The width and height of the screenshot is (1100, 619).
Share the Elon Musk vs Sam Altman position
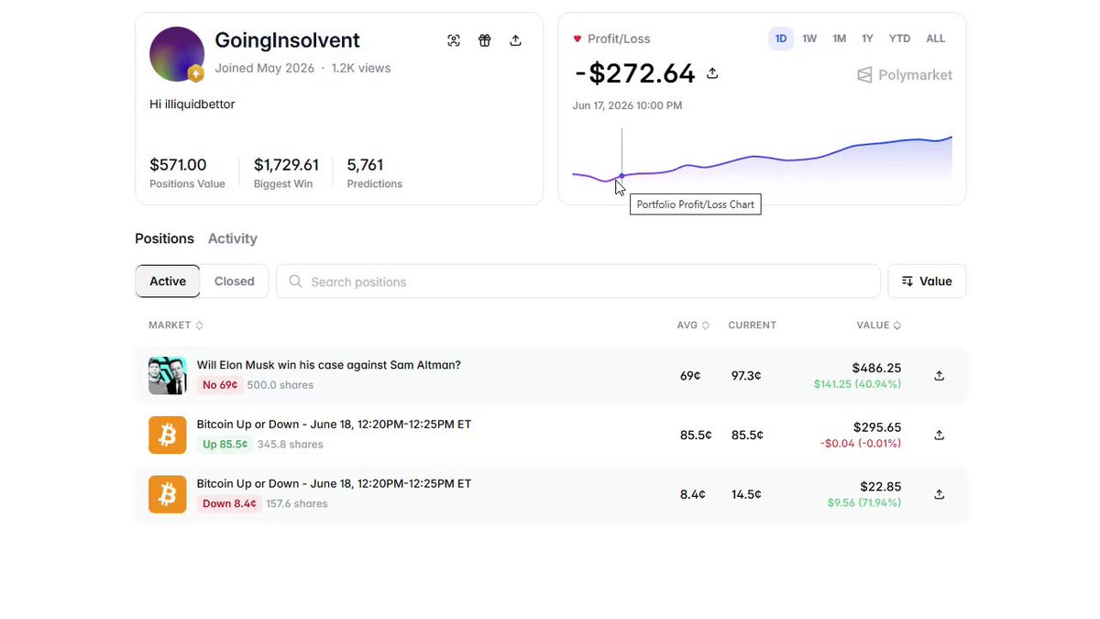click(939, 375)
